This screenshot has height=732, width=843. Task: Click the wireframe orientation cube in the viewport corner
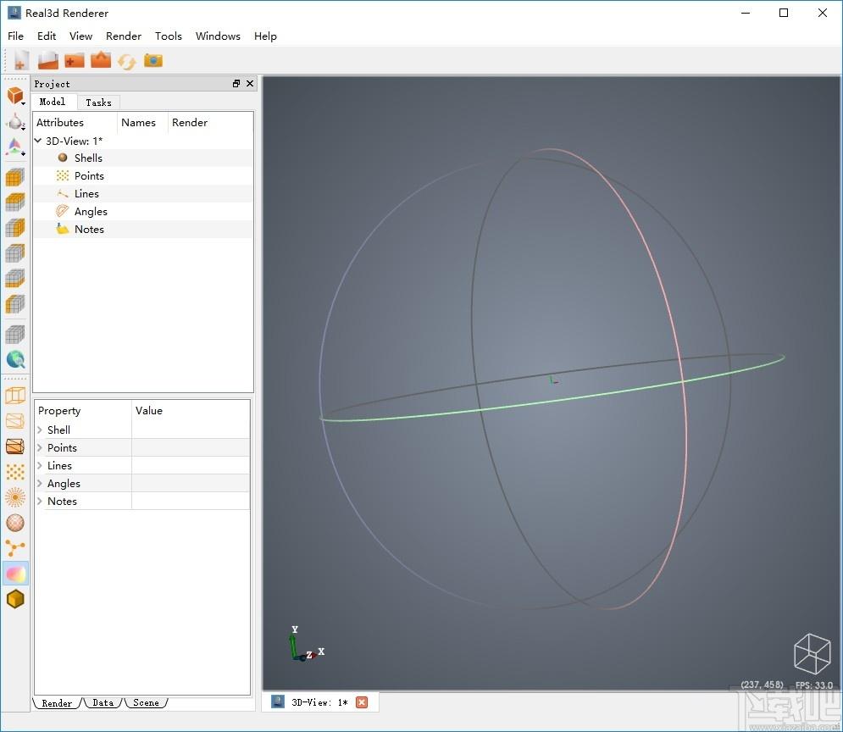coord(812,653)
